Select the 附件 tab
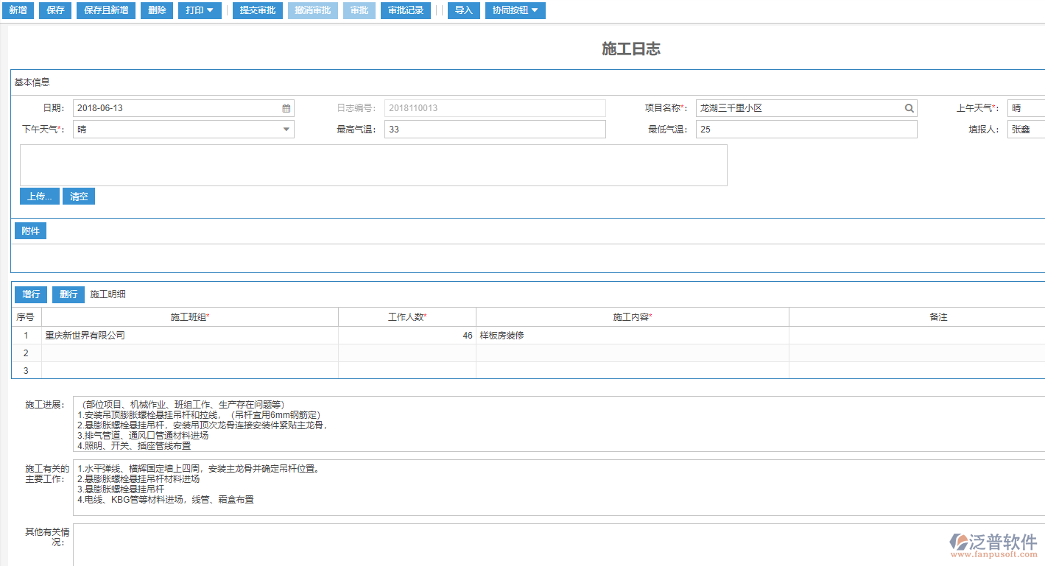This screenshot has width=1045, height=566. point(30,231)
